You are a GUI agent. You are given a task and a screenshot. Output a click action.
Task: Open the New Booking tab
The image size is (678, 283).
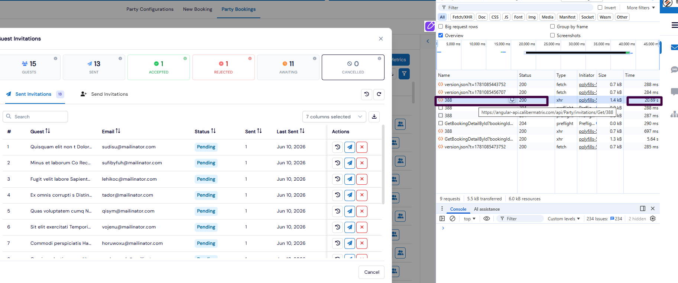198,9
